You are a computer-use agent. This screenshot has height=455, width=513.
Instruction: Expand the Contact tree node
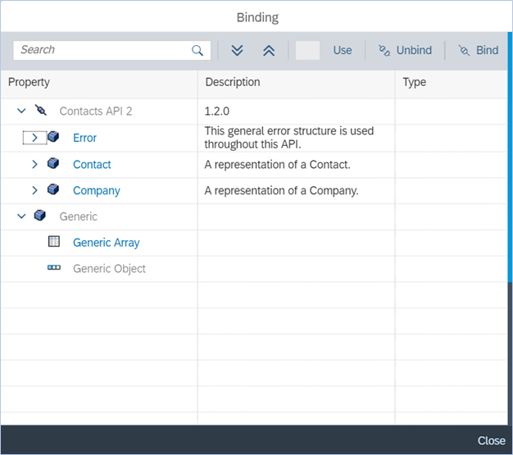(x=34, y=164)
